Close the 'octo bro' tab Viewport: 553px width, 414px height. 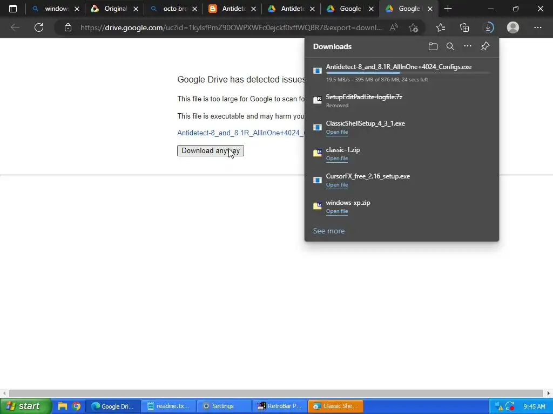(194, 9)
